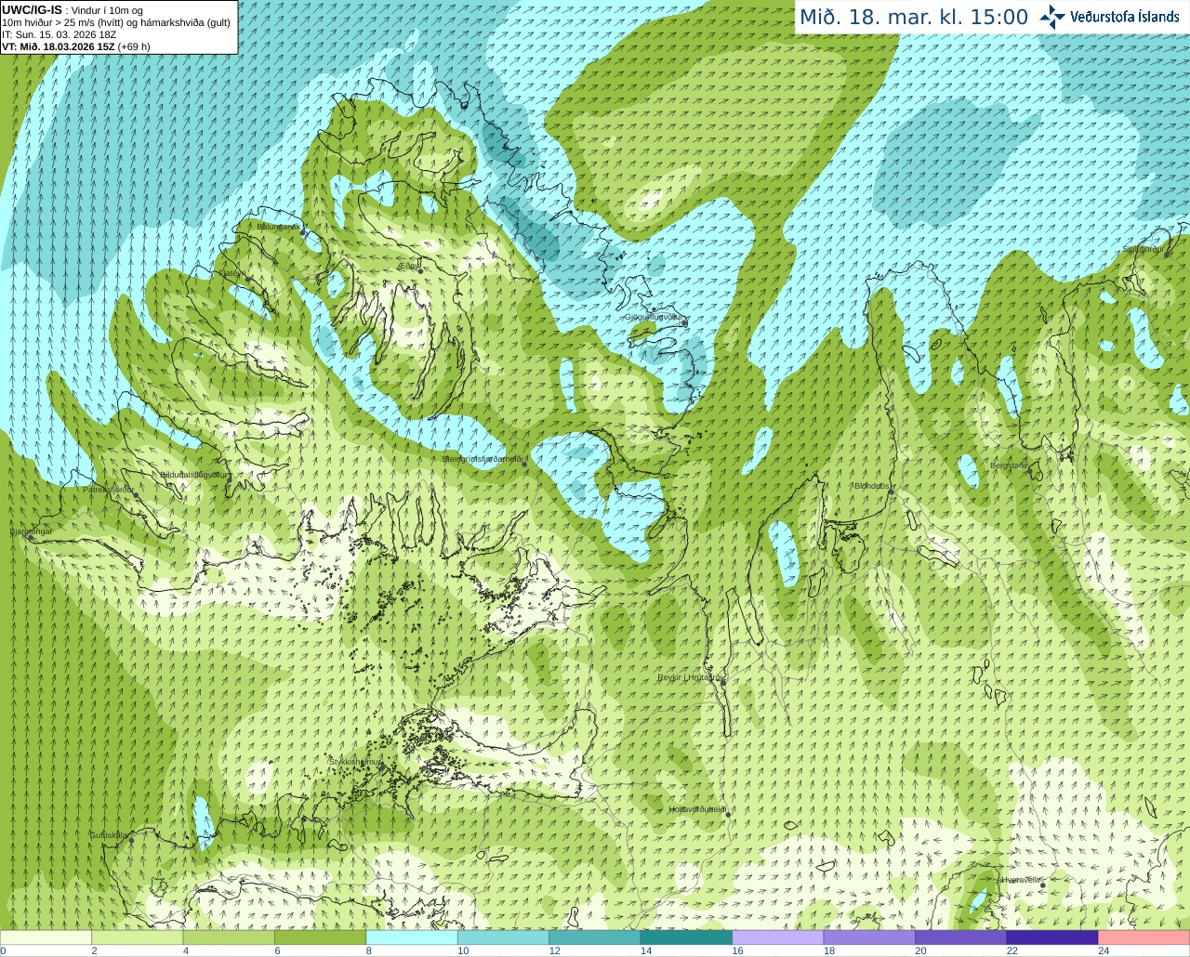Click the 8–10 m/s light cyan legend swatch
This screenshot has height=957, width=1190.
tap(412, 937)
